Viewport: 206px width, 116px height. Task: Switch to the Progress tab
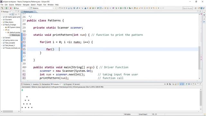(68, 84)
